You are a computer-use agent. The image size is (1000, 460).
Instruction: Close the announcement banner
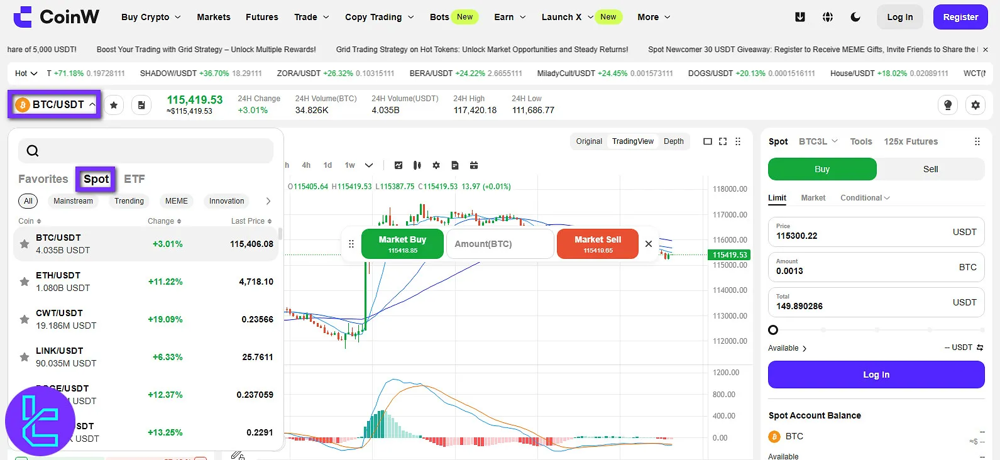[986, 50]
